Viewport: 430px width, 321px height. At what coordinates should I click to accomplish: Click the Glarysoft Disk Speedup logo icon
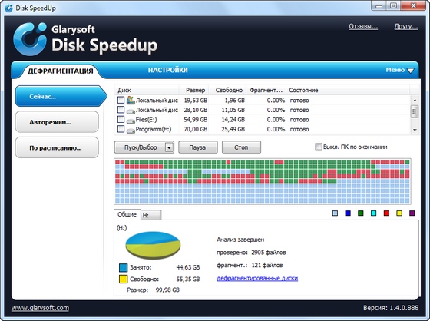coord(30,38)
